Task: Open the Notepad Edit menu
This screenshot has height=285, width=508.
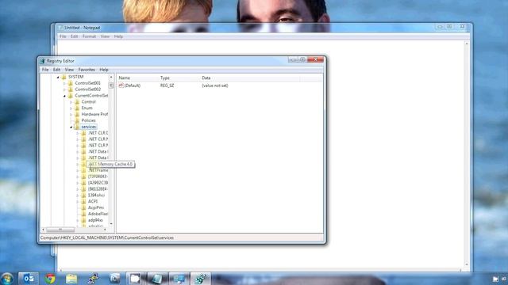Action: pos(74,36)
